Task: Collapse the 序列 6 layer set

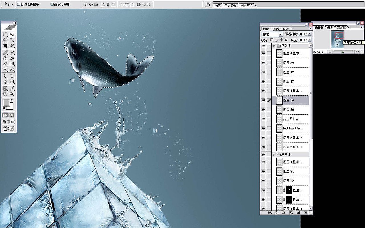Action: click(x=274, y=46)
